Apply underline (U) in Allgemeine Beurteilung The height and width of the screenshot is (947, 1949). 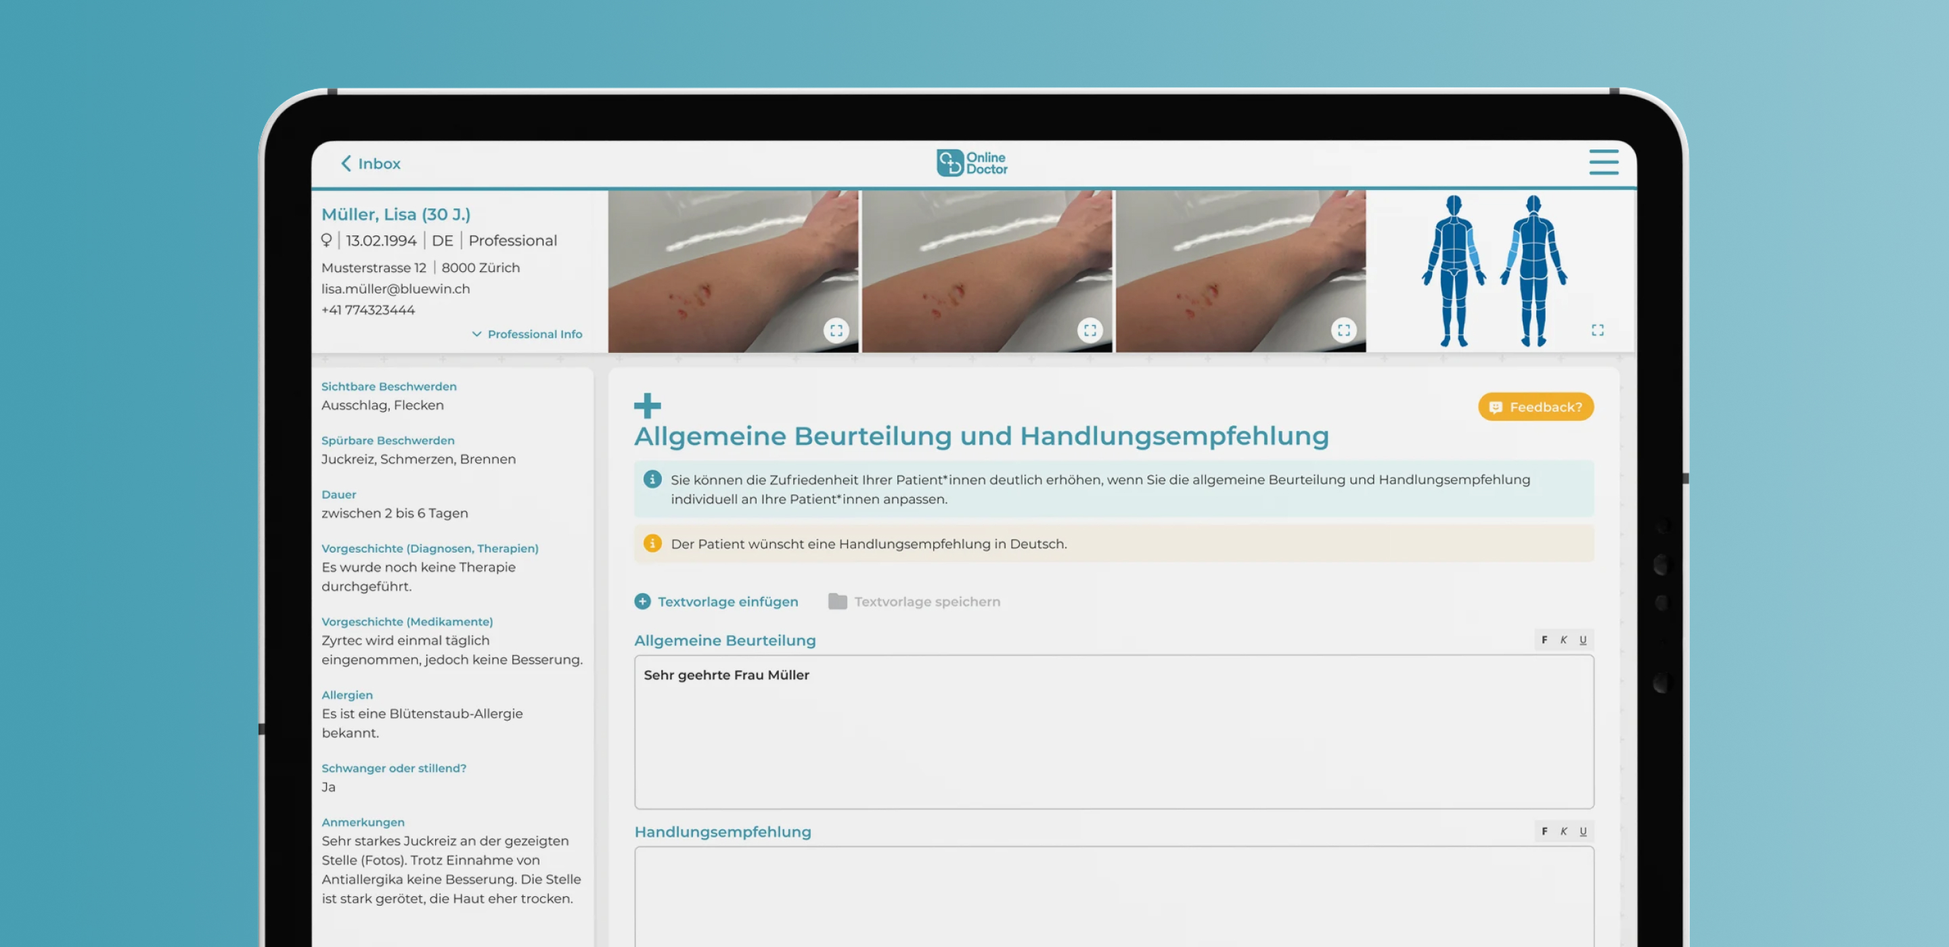tap(1583, 640)
